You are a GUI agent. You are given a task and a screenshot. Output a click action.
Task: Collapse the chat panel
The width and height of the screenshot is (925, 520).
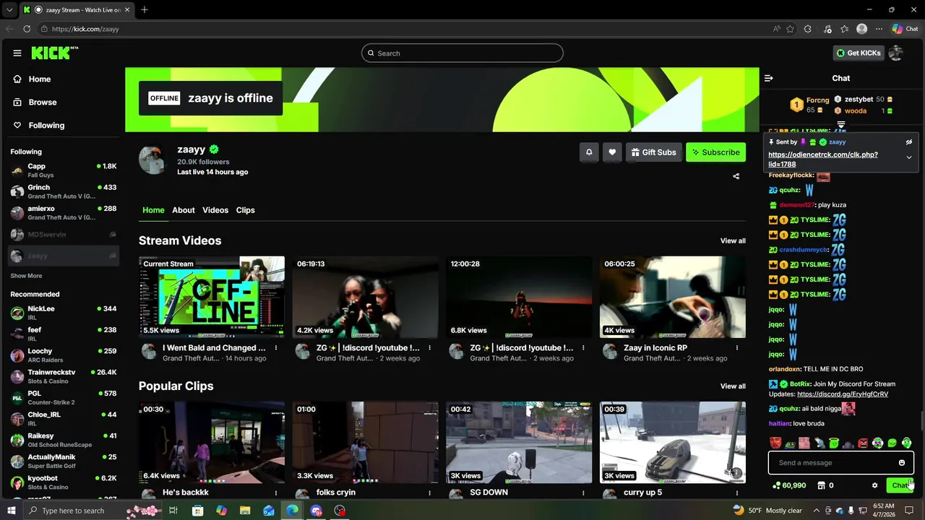coord(769,78)
